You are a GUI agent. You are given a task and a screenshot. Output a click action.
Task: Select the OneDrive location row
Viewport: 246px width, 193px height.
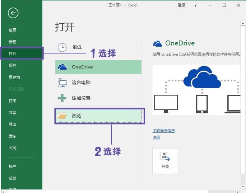[98, 67]
